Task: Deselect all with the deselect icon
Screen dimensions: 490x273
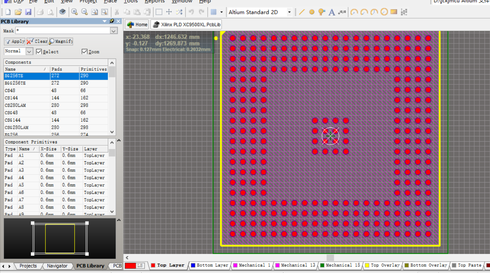Action: (x=179, y=12)
